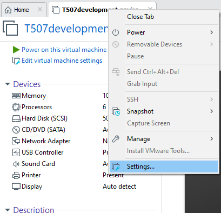The image size is (221, 213).
Task: Switch to the Home tab
Action: point(21,10)
